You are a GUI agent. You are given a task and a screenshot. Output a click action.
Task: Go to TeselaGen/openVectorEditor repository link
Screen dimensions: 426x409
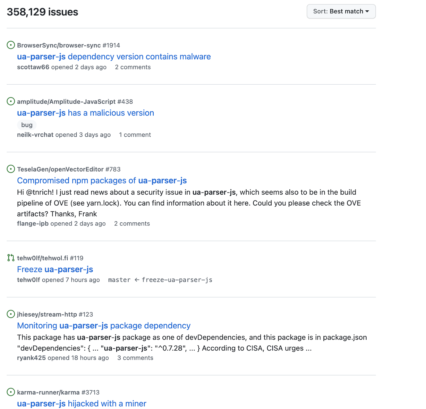point(60,169)
